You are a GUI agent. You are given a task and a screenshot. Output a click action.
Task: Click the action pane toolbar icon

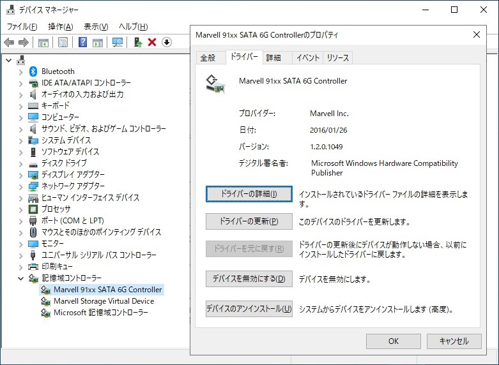click(98, 42)
